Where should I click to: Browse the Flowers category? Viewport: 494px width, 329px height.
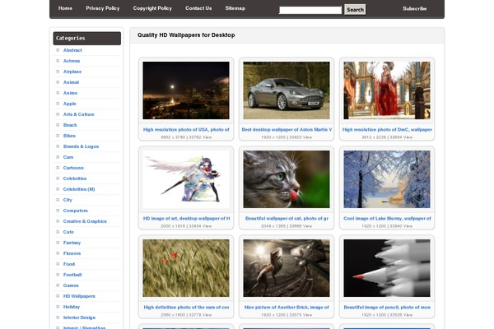[72, 253]
